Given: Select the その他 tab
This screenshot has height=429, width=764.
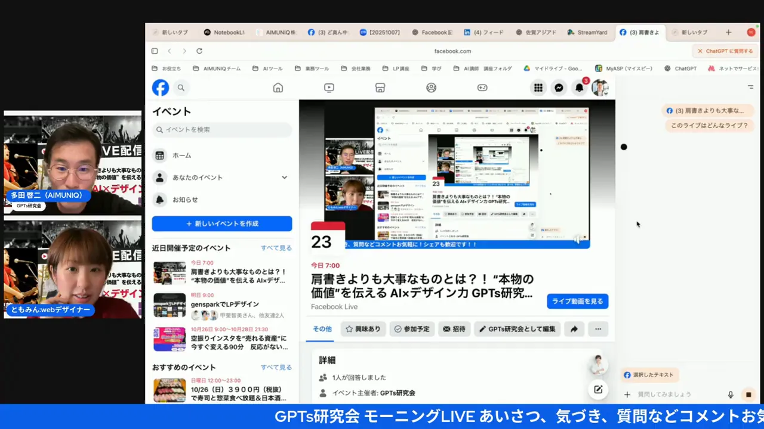Looking at the screenshot, I should pyautogui.click(x=322, y=329).
